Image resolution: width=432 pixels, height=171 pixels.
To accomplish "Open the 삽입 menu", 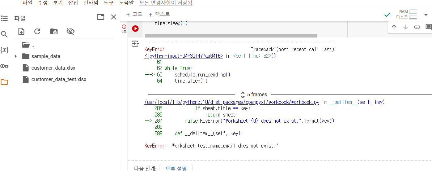I will tap(73, 3).
